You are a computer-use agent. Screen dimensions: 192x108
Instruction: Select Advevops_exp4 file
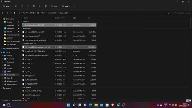click(59, 76)
